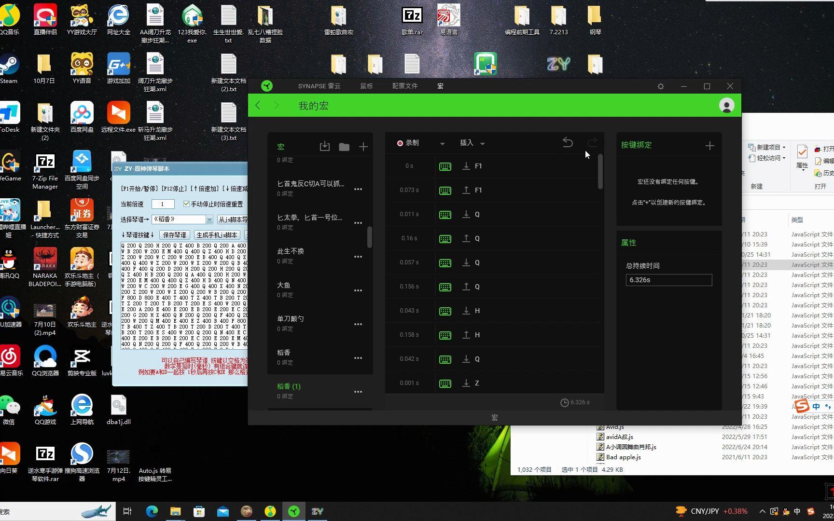Click keyboard icon on Z down row
The width and height of the screenshot is (834, 521).
(445, 384)
